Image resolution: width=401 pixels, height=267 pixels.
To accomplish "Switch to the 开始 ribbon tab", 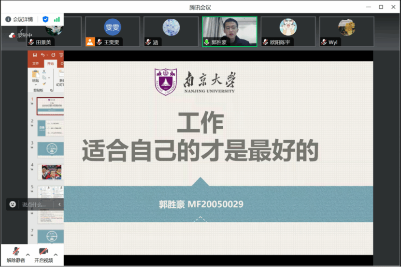I will coord(50,64).
